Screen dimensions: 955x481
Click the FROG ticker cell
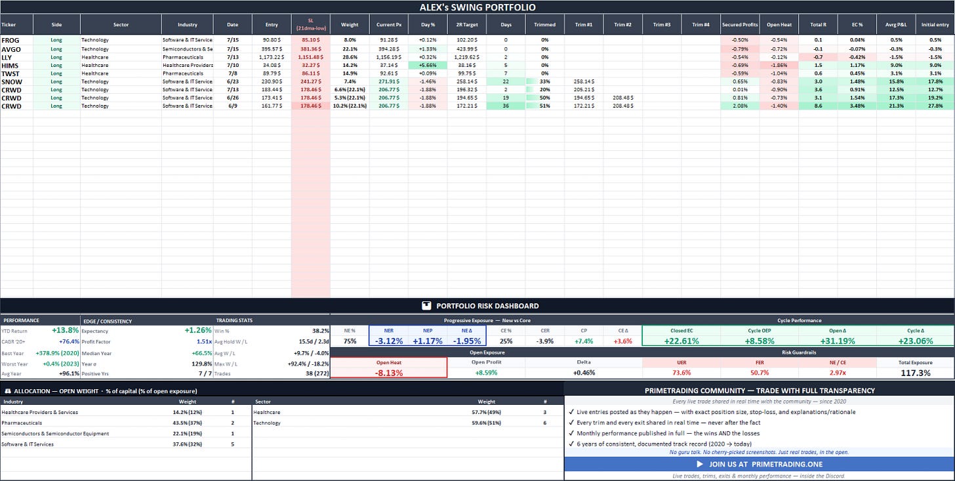16,40
